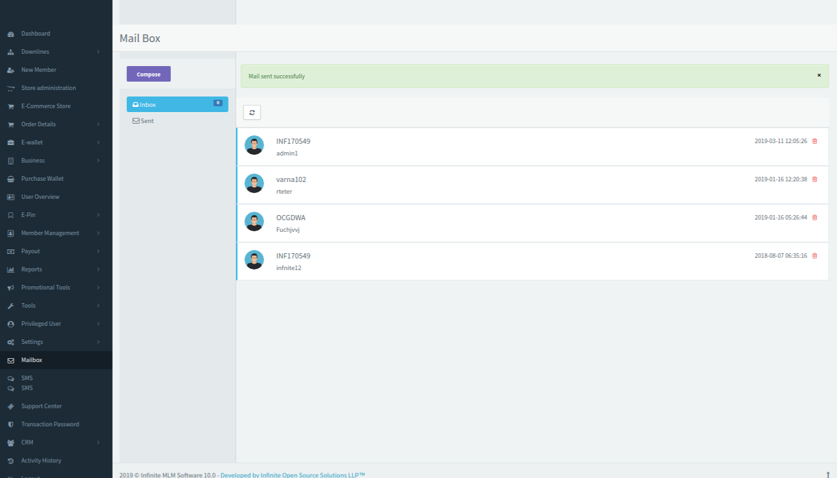Open the first SMS sidebar item
The image size is (837, 478).
click(x=27, y=378)
